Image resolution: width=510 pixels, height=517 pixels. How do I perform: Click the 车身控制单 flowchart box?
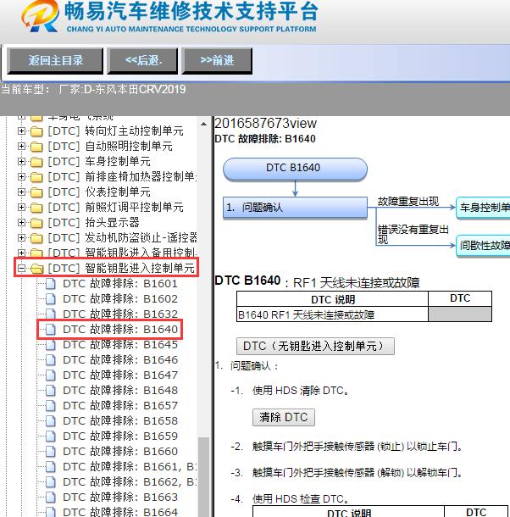click(x=483, y=208)
